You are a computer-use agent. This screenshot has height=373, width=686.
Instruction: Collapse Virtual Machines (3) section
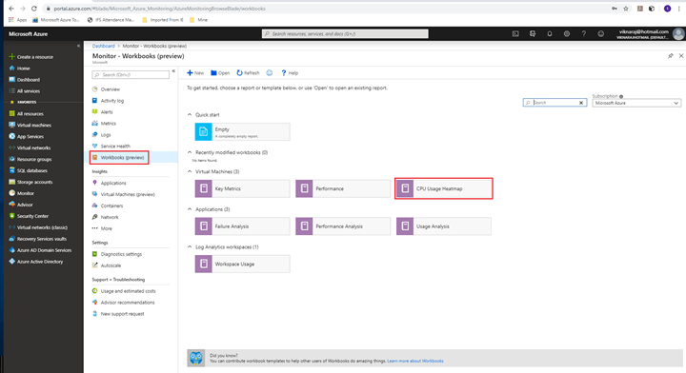point(190,171)
